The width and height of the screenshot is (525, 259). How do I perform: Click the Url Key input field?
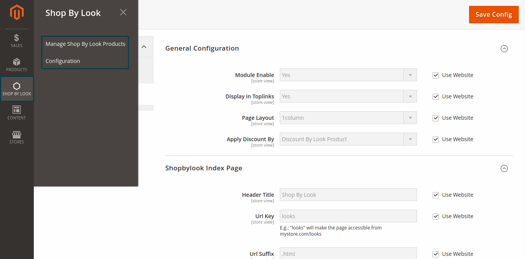[x=348, y=216]
